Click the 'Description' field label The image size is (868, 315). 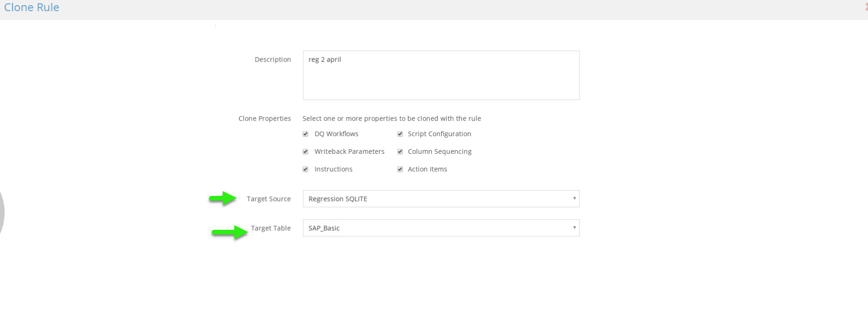[x=273, y=59]
